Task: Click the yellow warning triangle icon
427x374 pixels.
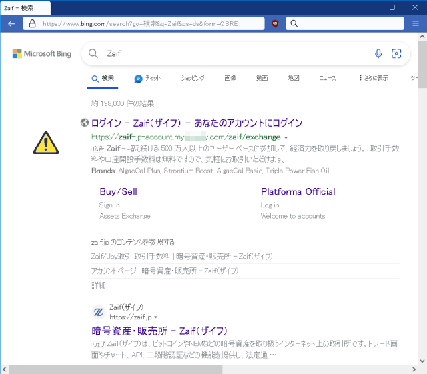Action: click(x=46, y=143)
